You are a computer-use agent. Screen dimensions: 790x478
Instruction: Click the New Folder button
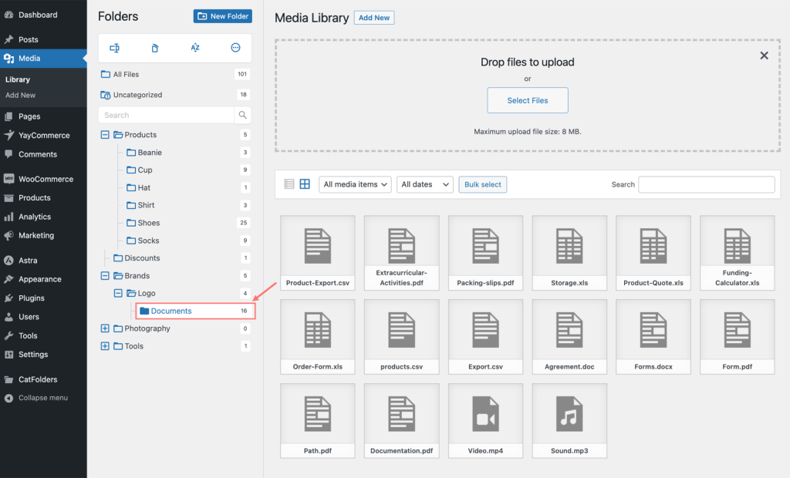coord(222,15)
